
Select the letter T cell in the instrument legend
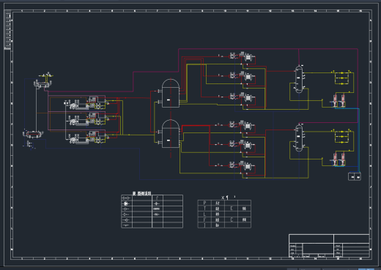click(204, 209)
